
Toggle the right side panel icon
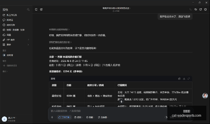point(205,9)
